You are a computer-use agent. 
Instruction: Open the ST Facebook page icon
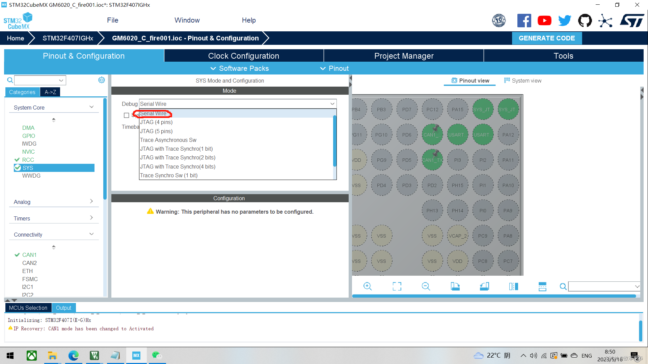pyautogui.click(x=524, y=21)
